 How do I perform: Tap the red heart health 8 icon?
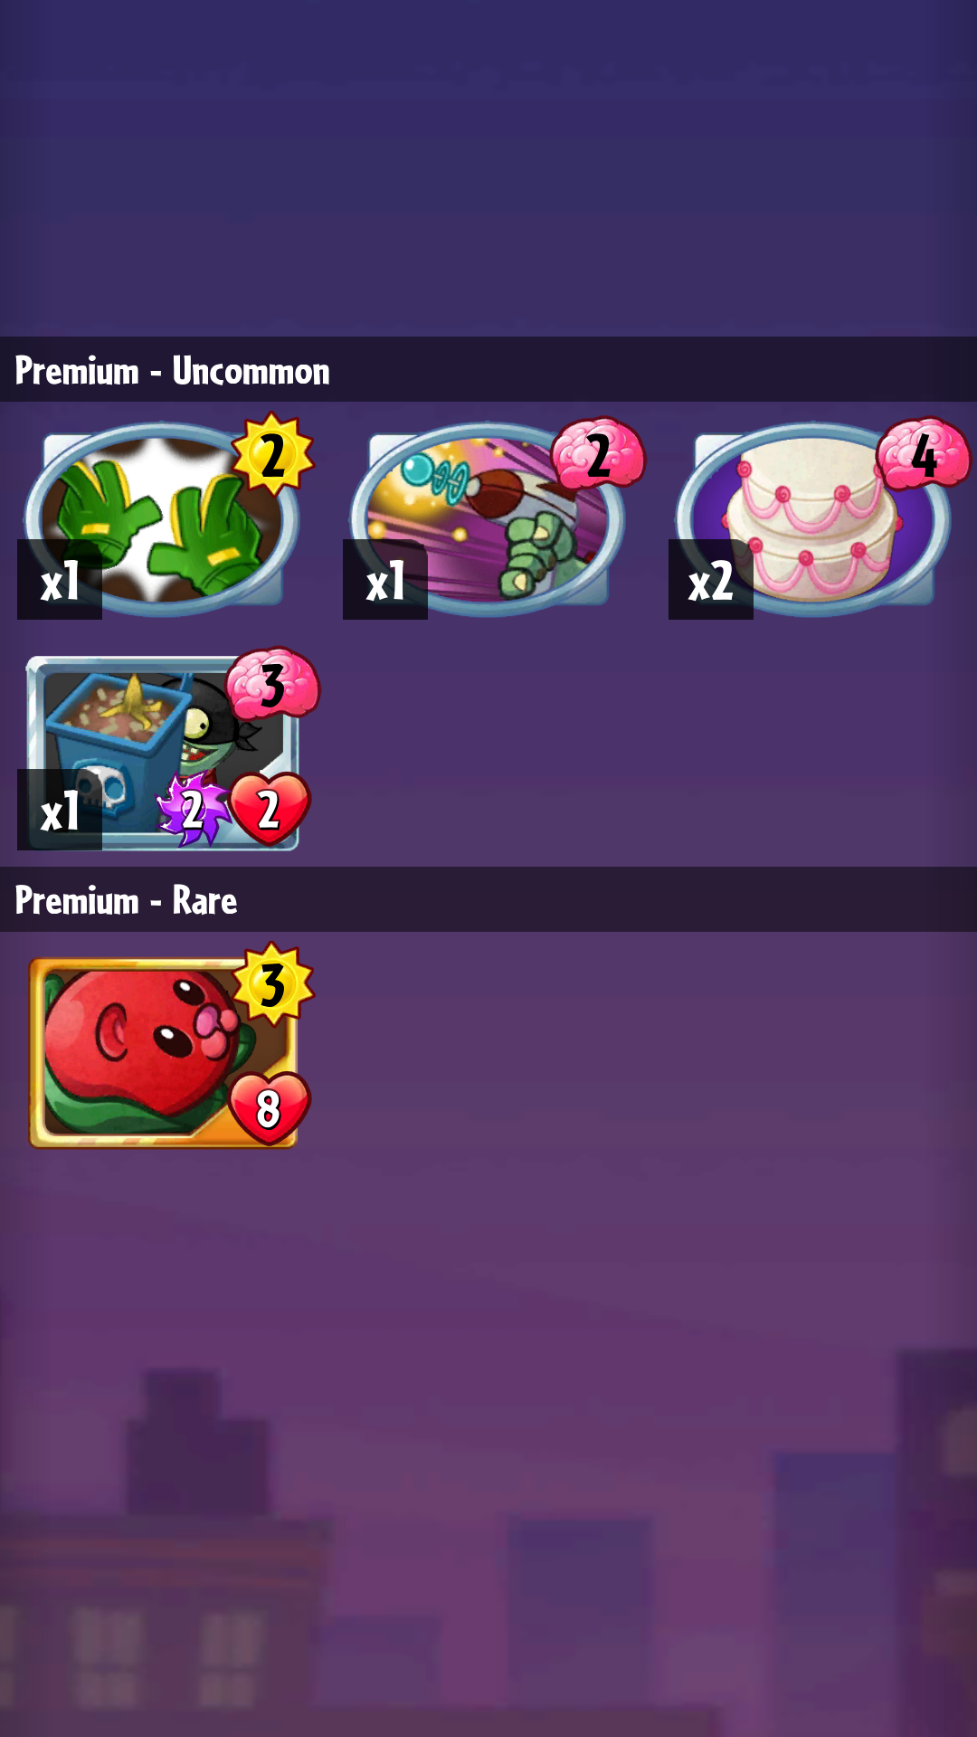click(x=269, y=1107)
